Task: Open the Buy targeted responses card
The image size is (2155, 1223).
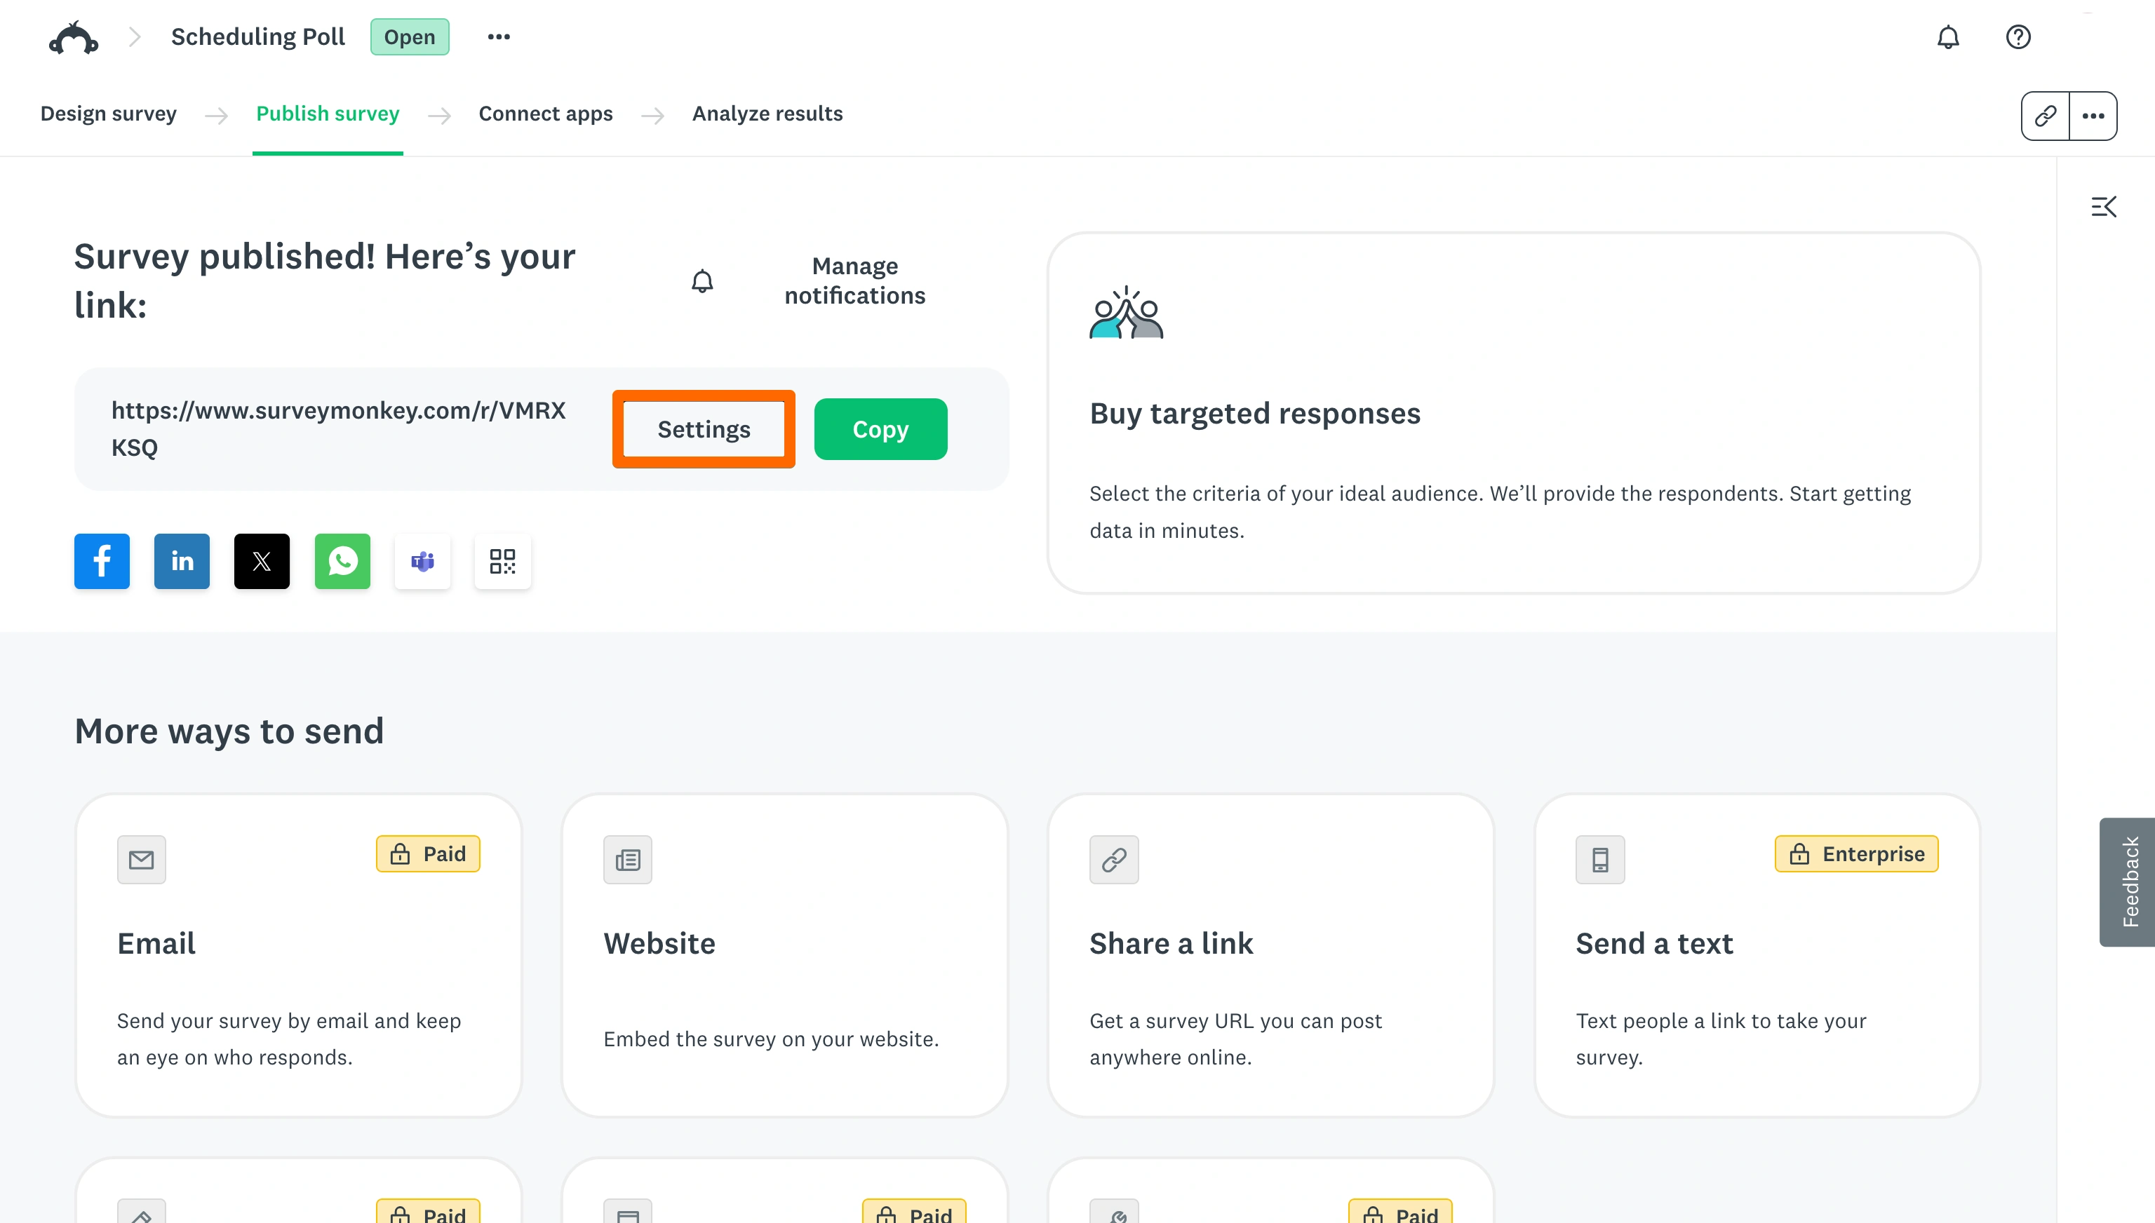Action: click(1513, 413)
